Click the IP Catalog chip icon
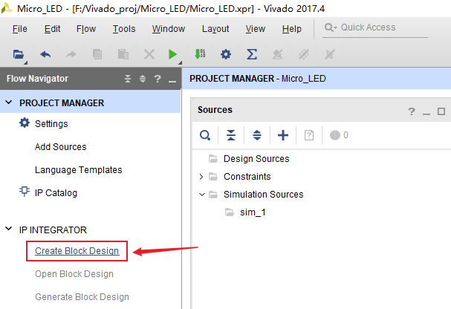 point(25,191)
